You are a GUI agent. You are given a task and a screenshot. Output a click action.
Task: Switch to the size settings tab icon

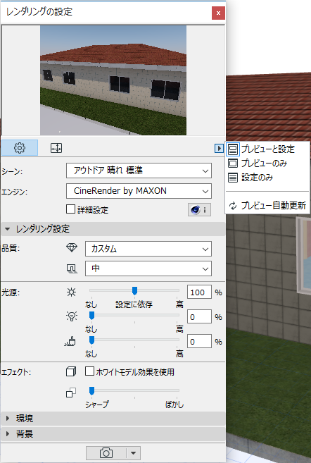(56, 148)
